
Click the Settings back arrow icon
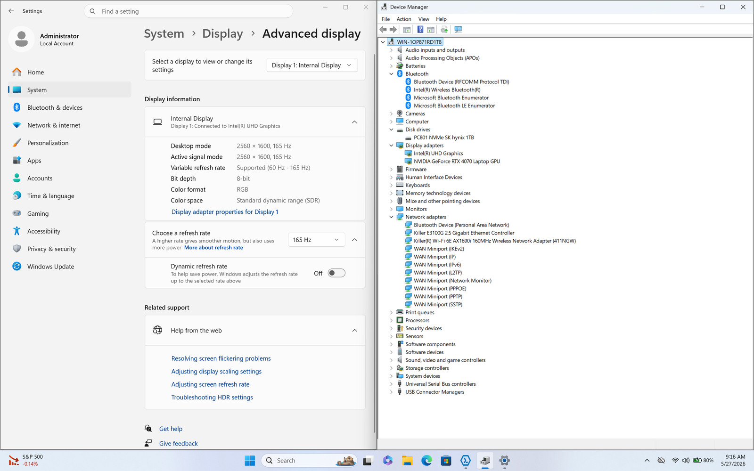click(x=11, y=11)
